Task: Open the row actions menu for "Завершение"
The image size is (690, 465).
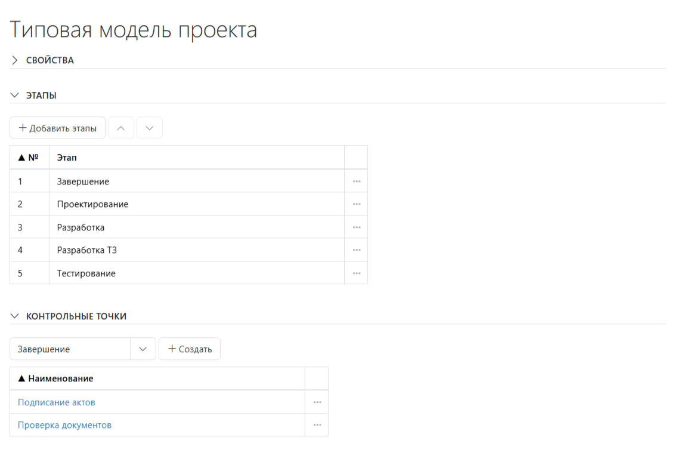Action: point(356,181)
